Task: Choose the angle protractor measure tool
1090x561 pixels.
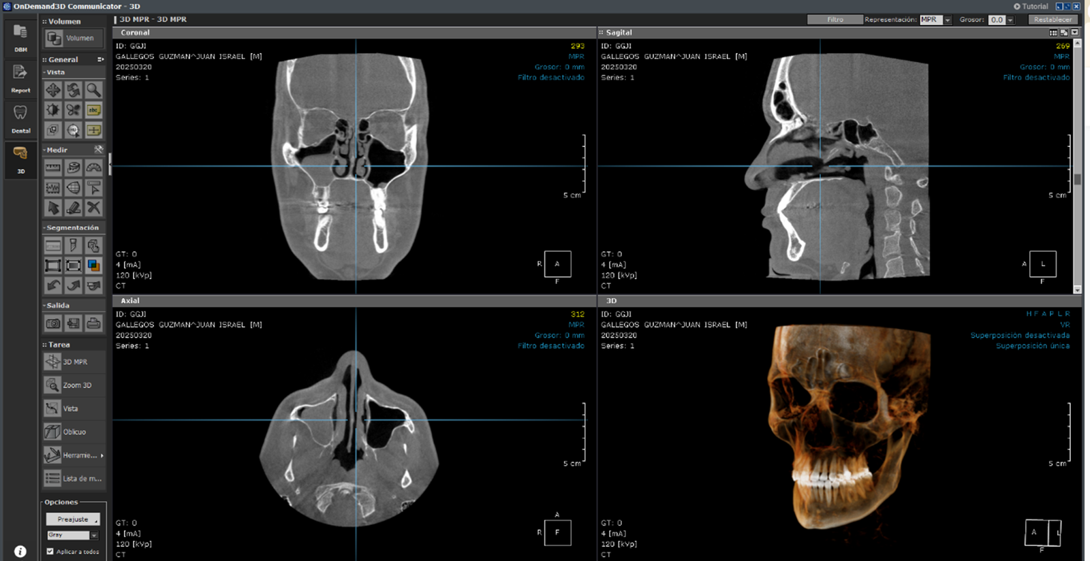Action: pos(93,167)
